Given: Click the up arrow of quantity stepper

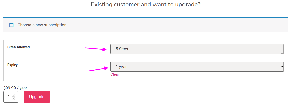Looking at the screenshot, I should coord(13,95).
